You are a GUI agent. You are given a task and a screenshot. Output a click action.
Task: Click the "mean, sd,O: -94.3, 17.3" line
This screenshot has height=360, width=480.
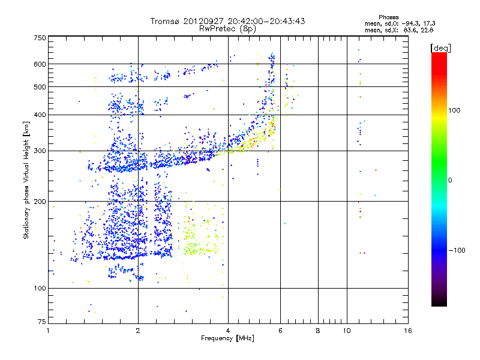point(400,23)
